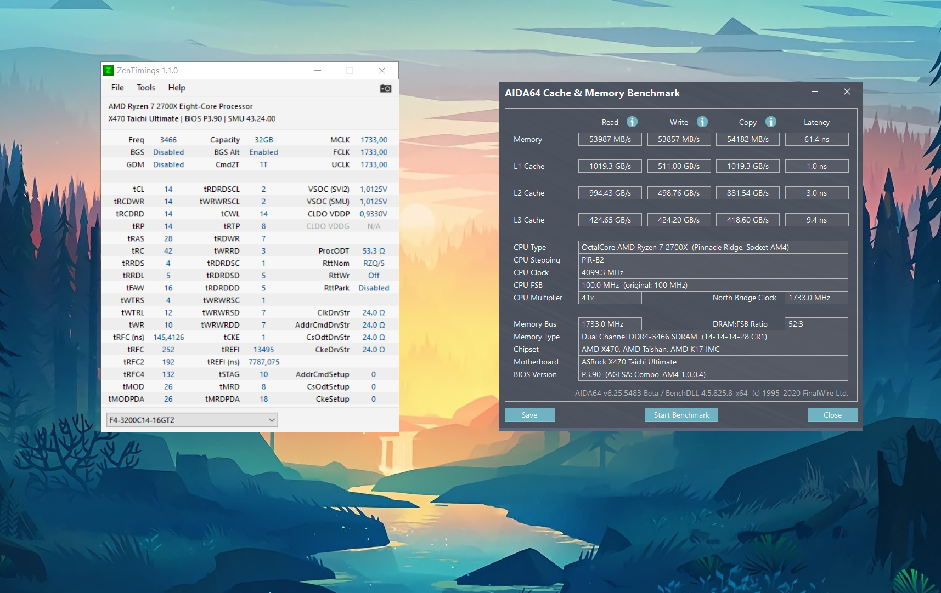Click the MCLK value 1733,00

(374, 140)
